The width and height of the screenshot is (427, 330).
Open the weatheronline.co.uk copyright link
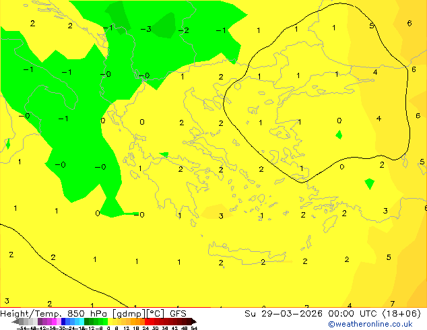coord(370,324)
